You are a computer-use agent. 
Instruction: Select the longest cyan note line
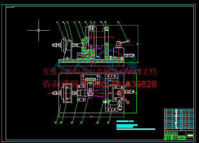(x=136, y=129)
